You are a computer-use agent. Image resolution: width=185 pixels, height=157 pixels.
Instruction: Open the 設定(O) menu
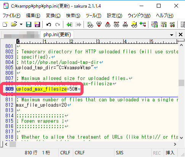coord(114,16)
